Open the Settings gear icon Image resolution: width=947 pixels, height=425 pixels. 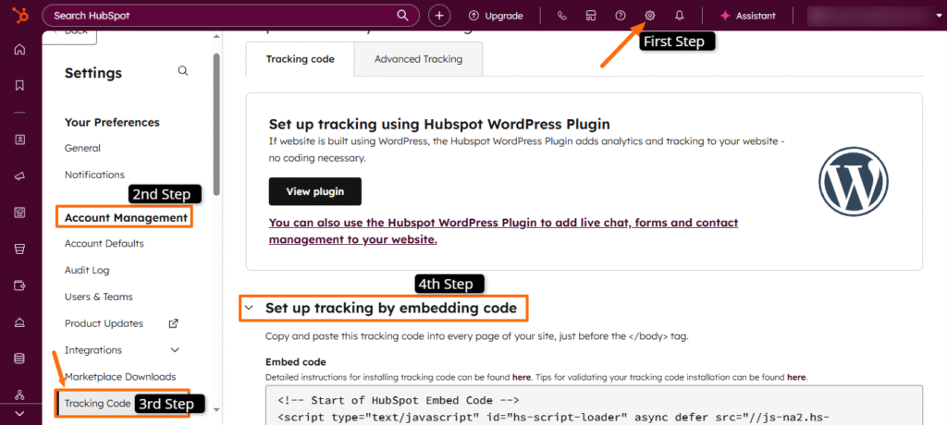(x=650, y=16)
